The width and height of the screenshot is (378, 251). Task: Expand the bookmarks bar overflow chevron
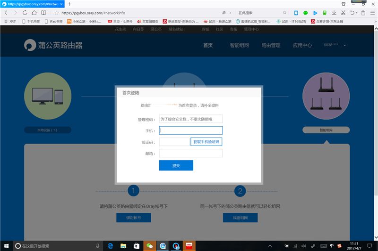(375, 21)
